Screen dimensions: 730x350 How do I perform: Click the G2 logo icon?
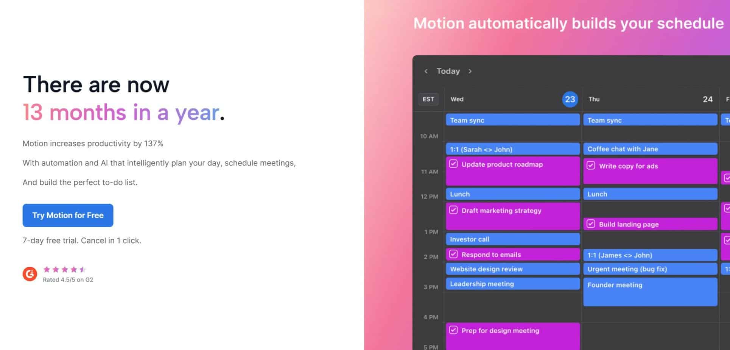30,274
